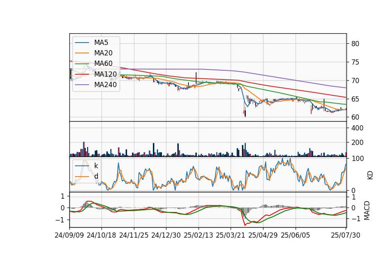The height and width of the screenshot is (277, 385).
Task: Click the 25/06/05 date label
Action: [296, 235]
